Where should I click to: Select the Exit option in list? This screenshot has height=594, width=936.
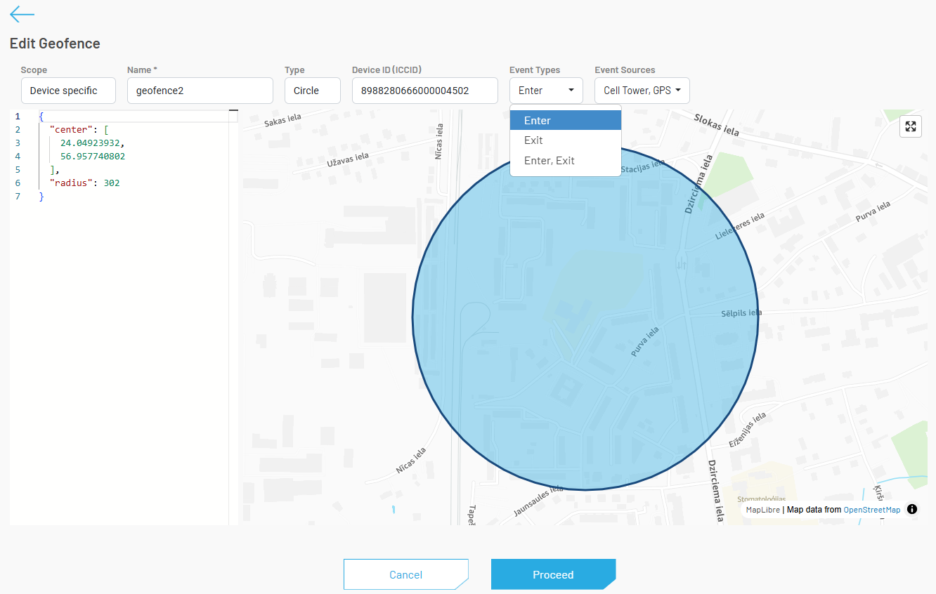[x=566, y=140]
